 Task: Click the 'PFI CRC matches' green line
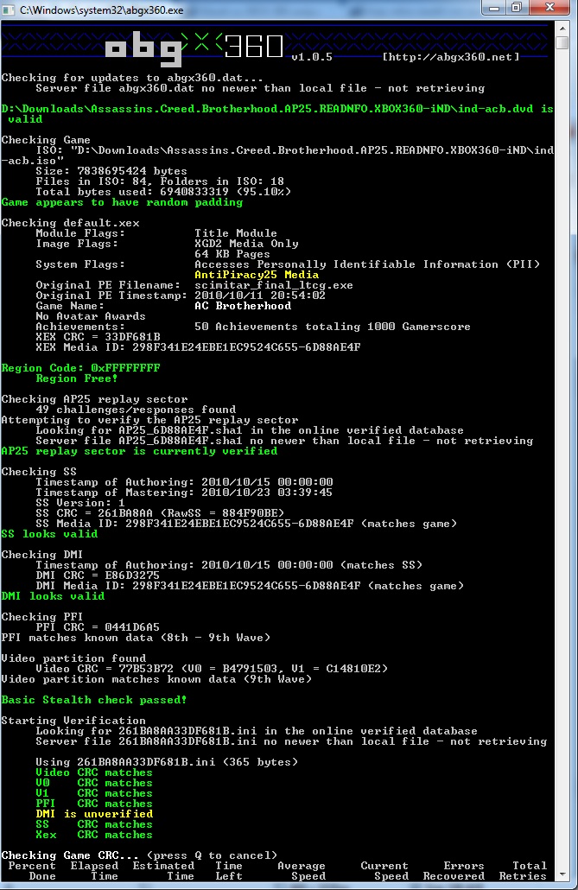point(94,804)
